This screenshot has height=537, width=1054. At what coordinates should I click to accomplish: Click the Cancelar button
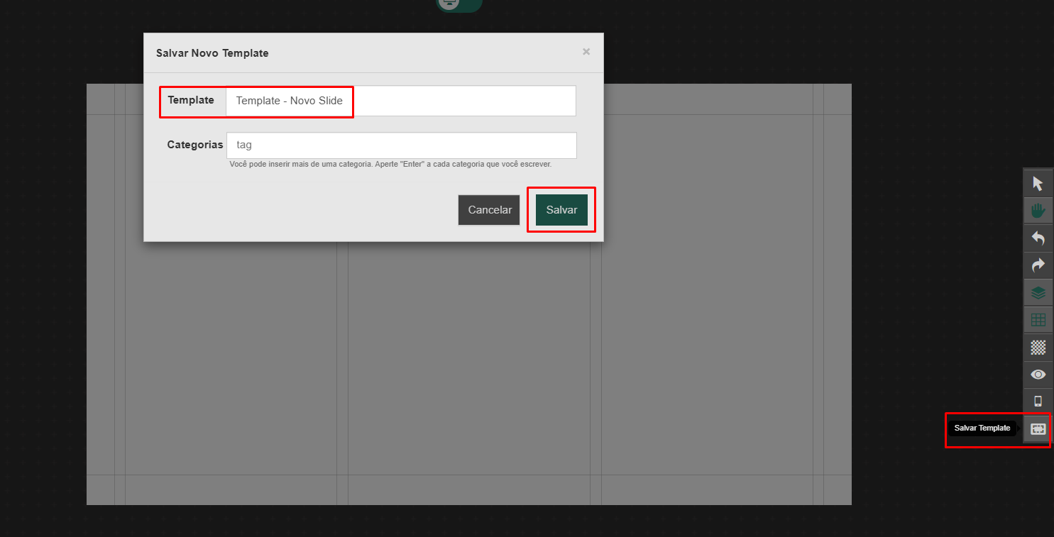[x=490, y=210]
